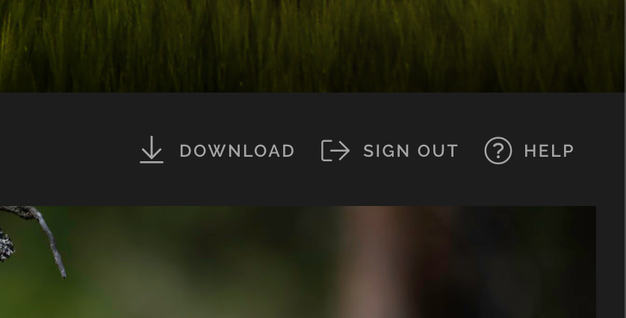Click the lichen twig in lower photo

[34, 235]
